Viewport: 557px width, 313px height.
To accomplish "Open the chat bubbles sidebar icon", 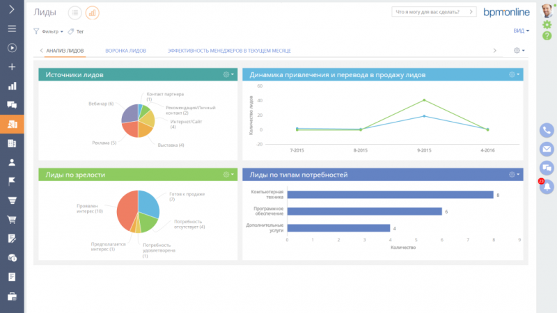I will click(x=12, y=105).
